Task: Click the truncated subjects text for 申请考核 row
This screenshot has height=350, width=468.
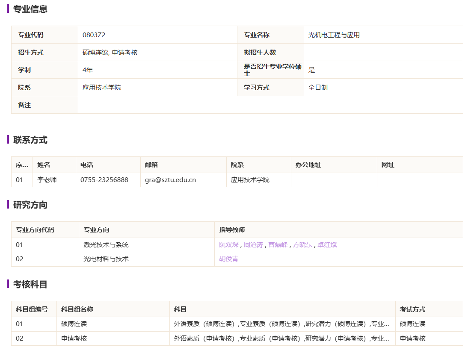Action: click(x=281, y=338)
